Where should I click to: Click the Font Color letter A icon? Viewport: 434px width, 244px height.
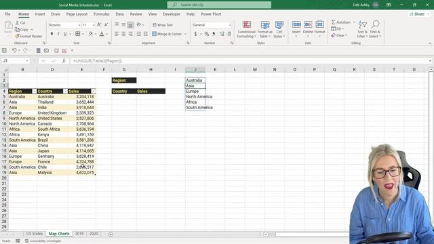tap(102, 34)
